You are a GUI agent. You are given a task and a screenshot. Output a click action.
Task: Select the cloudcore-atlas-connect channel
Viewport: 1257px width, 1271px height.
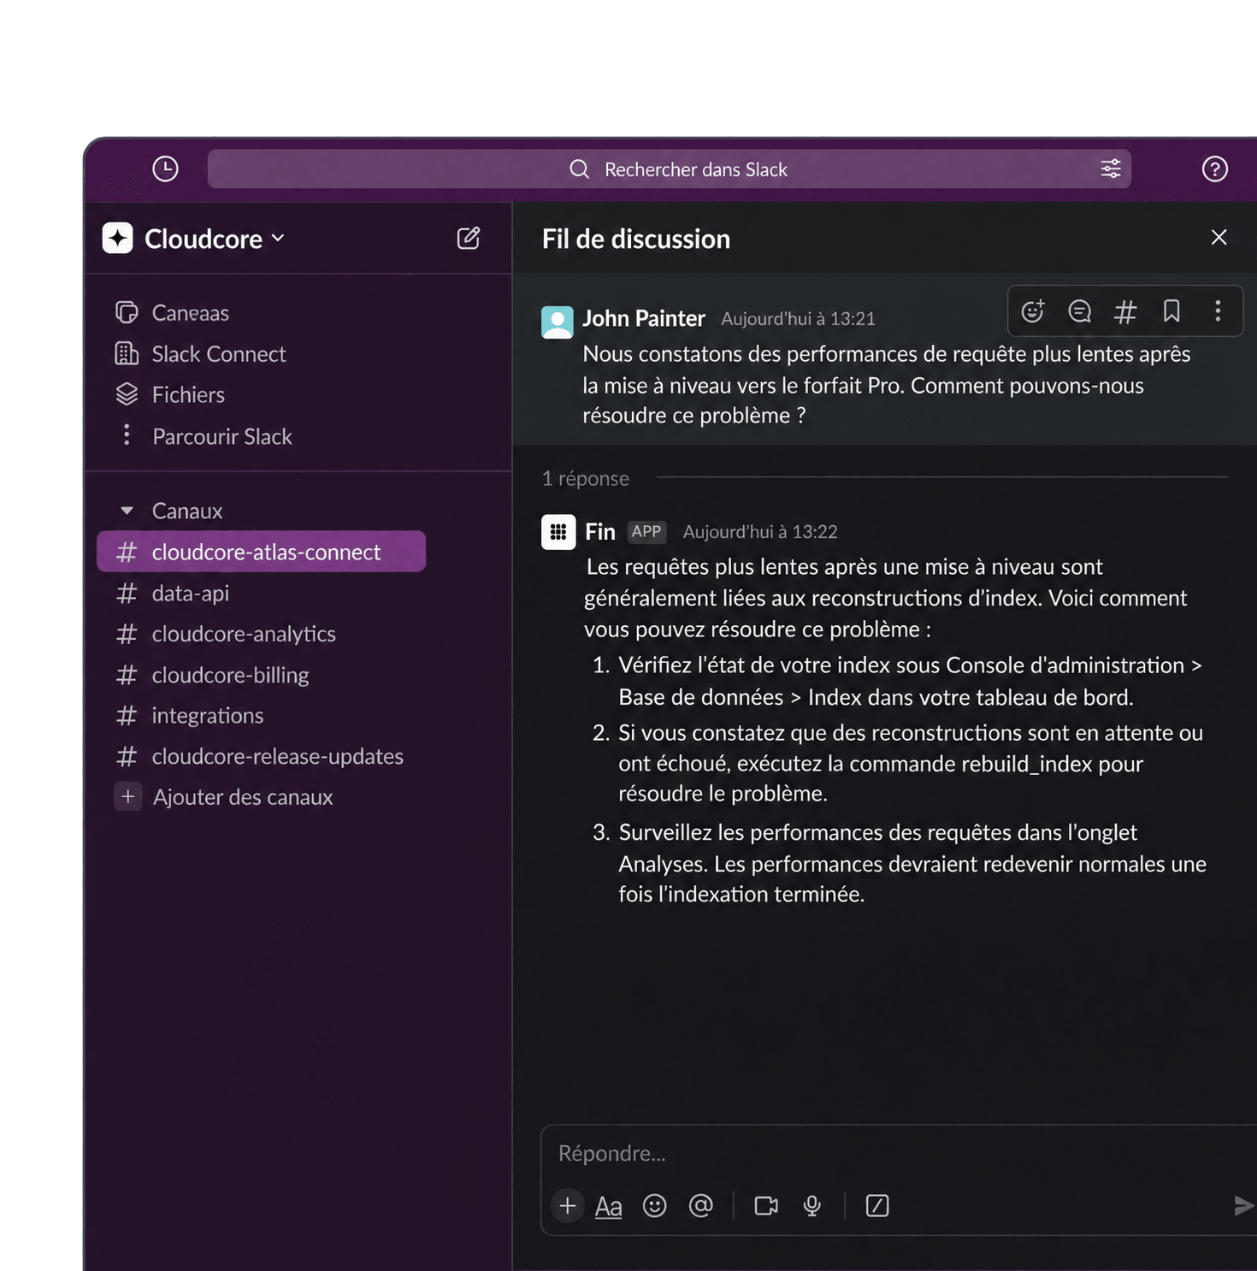(x=262, y=552)
